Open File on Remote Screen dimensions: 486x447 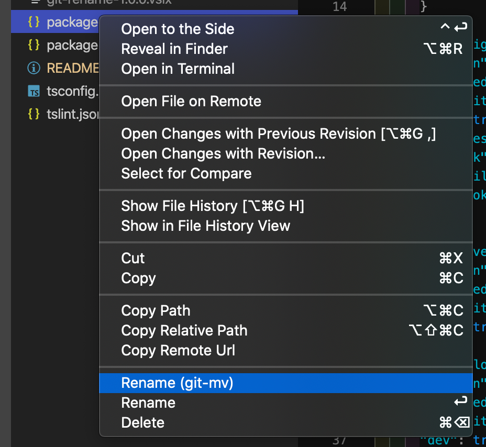point(191,102)
